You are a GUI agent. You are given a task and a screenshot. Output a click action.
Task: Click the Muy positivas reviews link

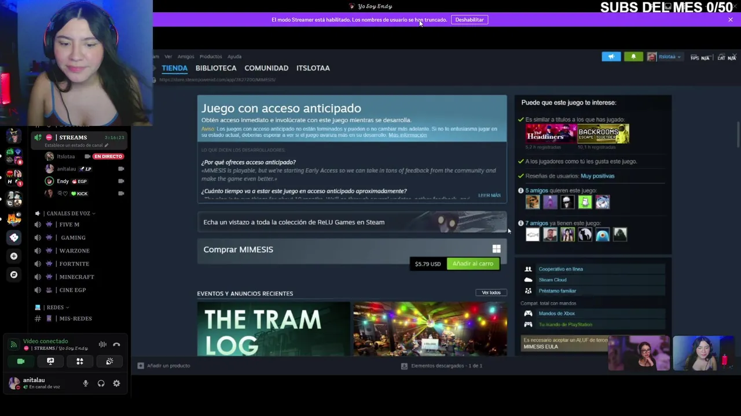pyautogui.click(x=597, y=176)
